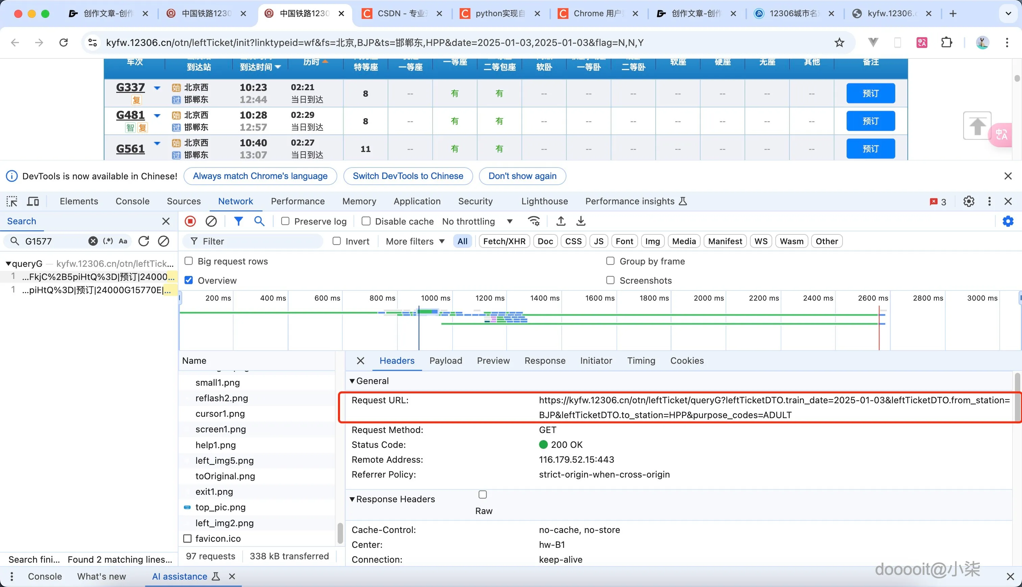Open the translate extension icon in the toolbar
This screenshot has height=587, width=1022.
[x=922, y=42]
